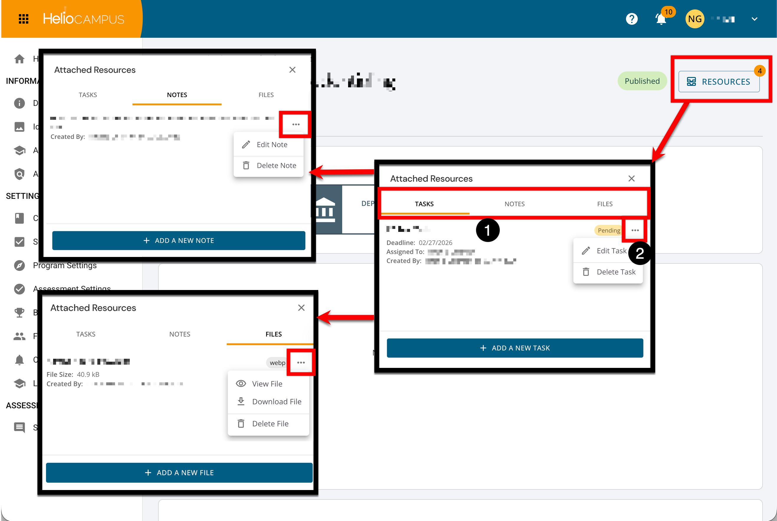The image size is (777, 521).
Task: Click the trophy icon in sidebar
Action: click(19, 312)
